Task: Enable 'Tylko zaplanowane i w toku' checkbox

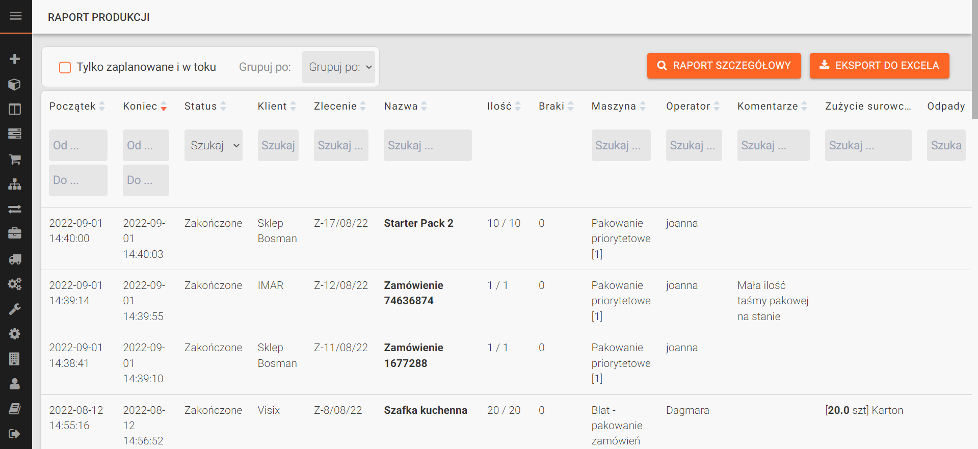Action: 65,67
